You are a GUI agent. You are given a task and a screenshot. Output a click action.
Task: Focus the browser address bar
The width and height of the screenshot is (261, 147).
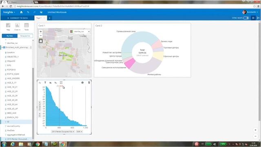click(133, 6)
